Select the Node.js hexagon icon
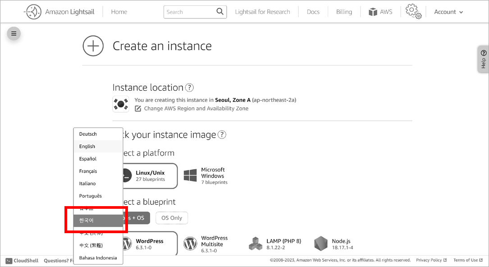489x267 pixels. point(321,244)
